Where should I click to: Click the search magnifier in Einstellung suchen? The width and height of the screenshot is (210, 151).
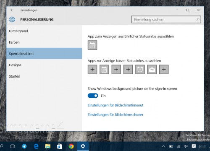click(198, 19)
